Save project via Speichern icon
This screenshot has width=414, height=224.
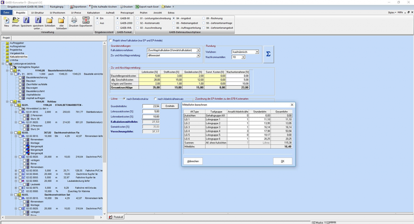coord(26,22)
